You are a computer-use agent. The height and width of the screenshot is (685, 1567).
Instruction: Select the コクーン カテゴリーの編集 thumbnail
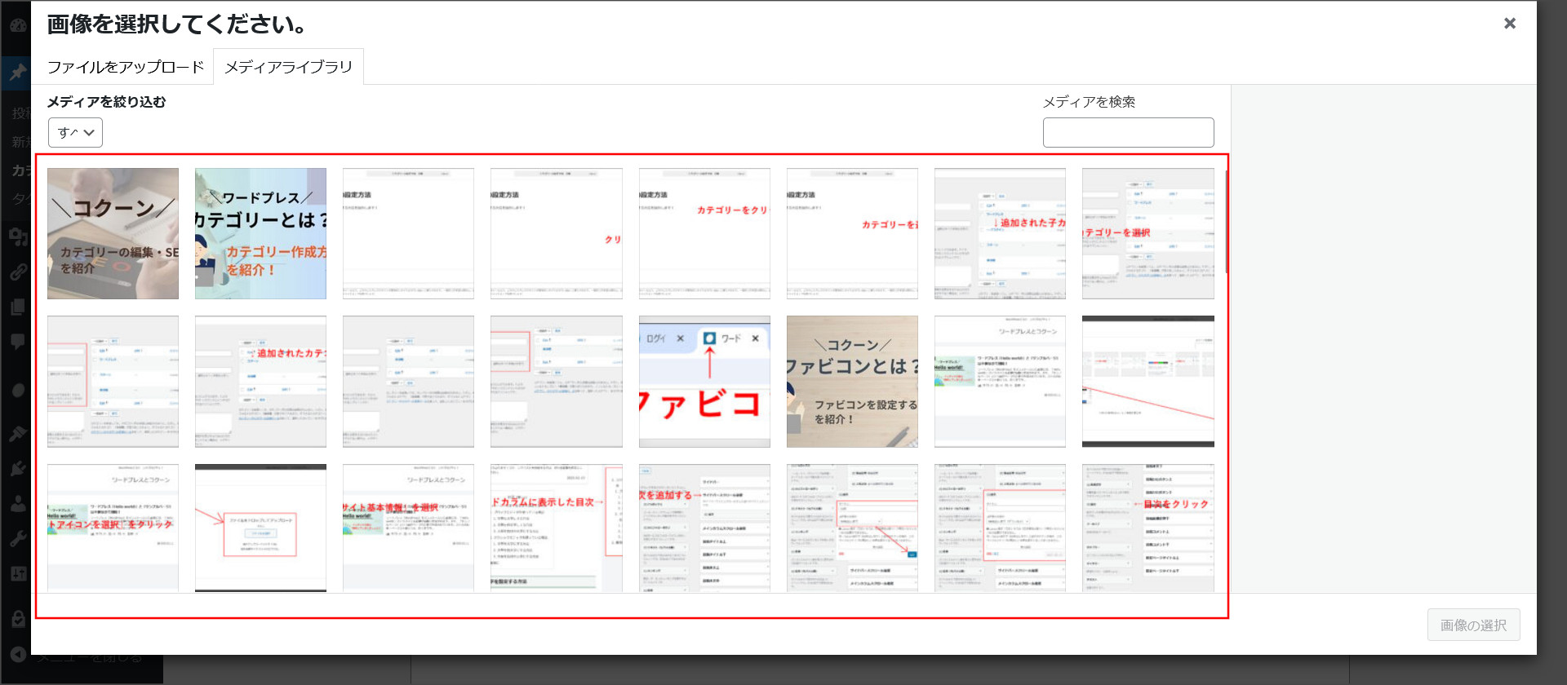point(113,233)
